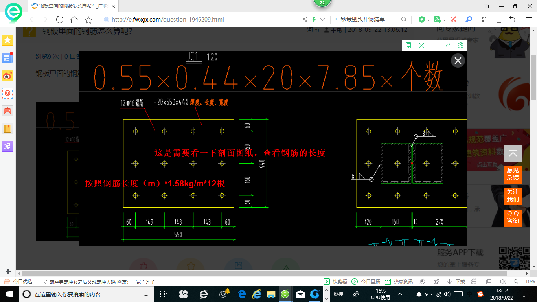This screenshot has width=537, height=302.
Task: Click the mobile device icon in toolbar
Action: (x=498, y=20)
